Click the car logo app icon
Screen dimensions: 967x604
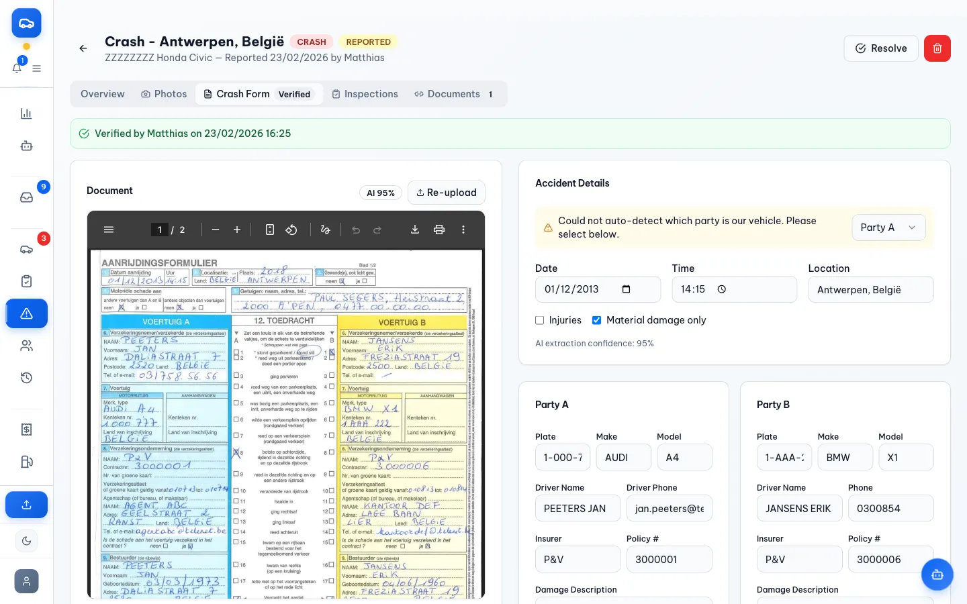tap(26, 23)
